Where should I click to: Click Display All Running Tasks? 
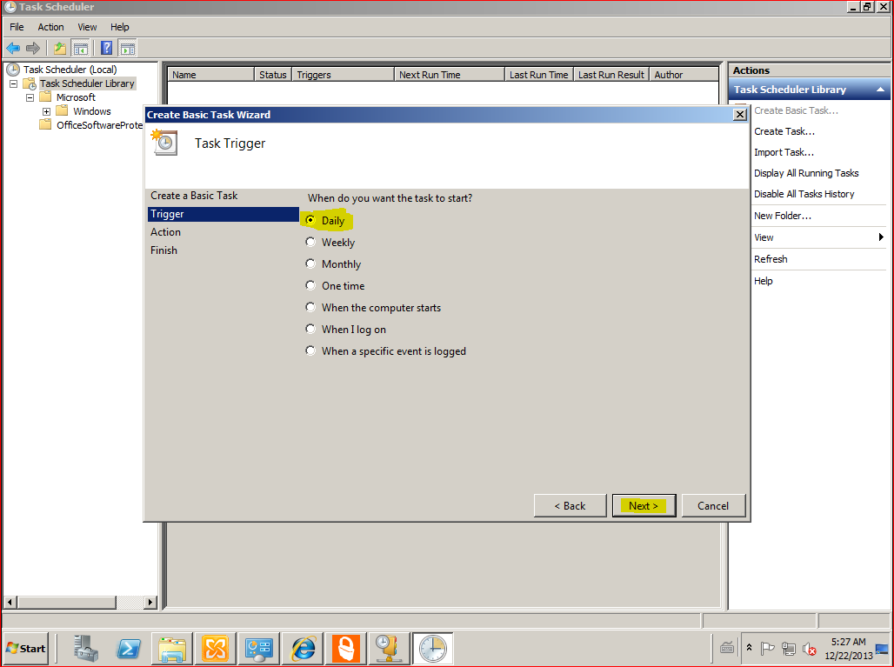(806, 173)
